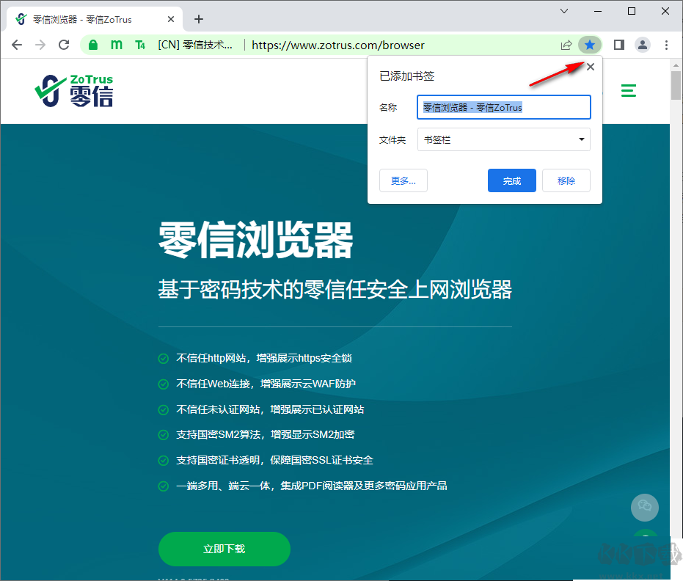683x581 pixels.
Task: Open the browser side panel icon
Action: 618,45
